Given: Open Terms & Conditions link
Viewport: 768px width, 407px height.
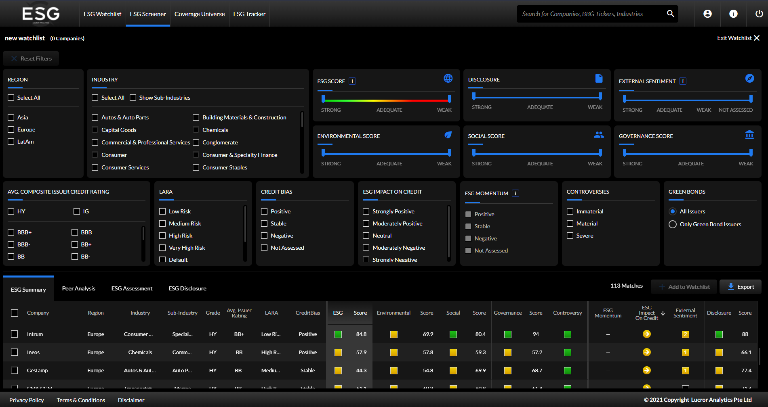Looking at the screenshot, I should 81,400.
